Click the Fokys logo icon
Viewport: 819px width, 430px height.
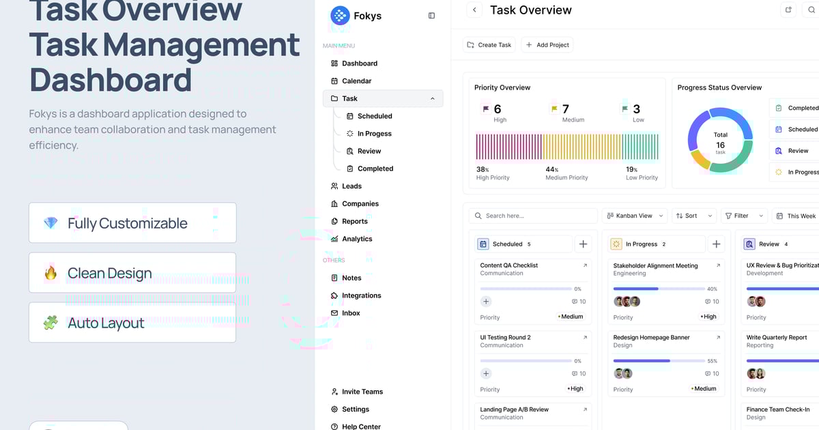click(x=340, y=16)
